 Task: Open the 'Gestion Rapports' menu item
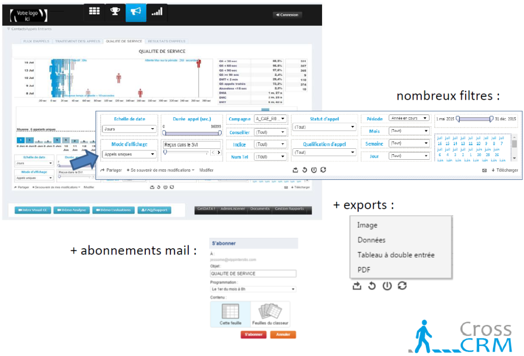pos(289,208)
